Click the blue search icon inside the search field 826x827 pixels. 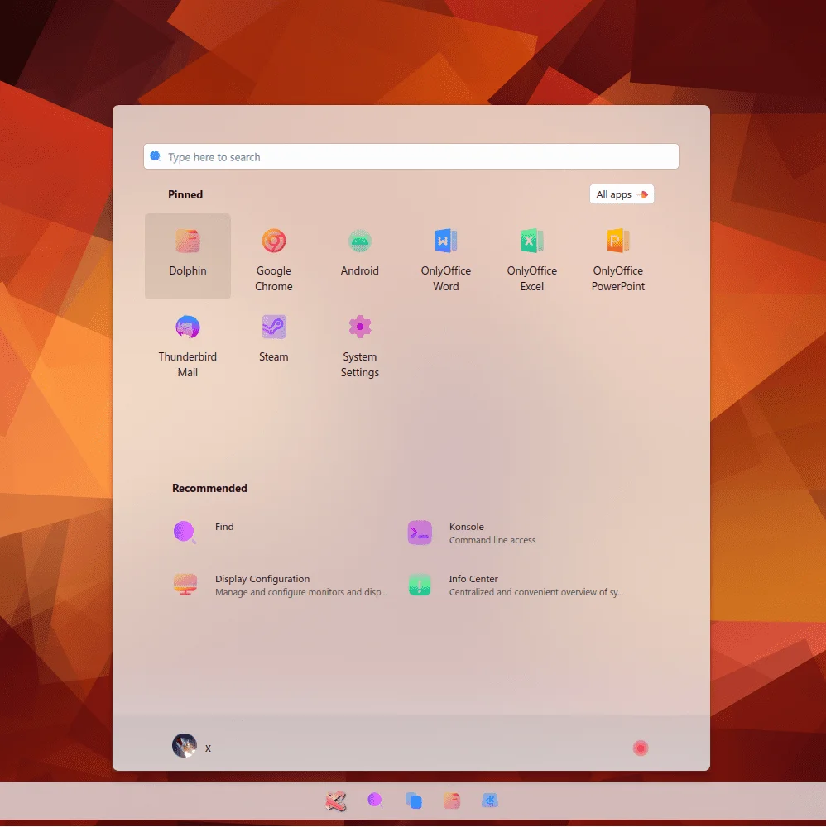click(x=155, y=156)
